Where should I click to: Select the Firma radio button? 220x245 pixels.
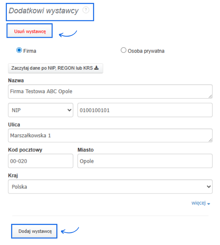[19, 50]
